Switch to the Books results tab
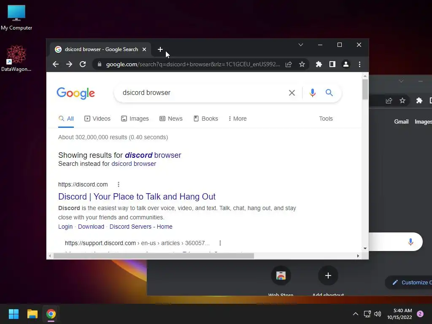Image resolution: width=432 pixels, height=324 pixels. pos(206,119)
